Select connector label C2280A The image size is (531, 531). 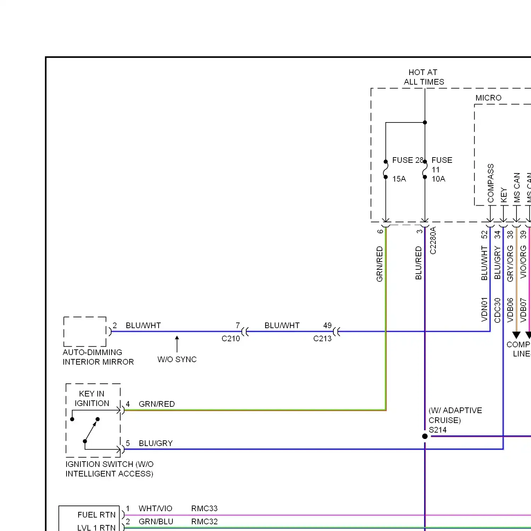coord(433,241)
